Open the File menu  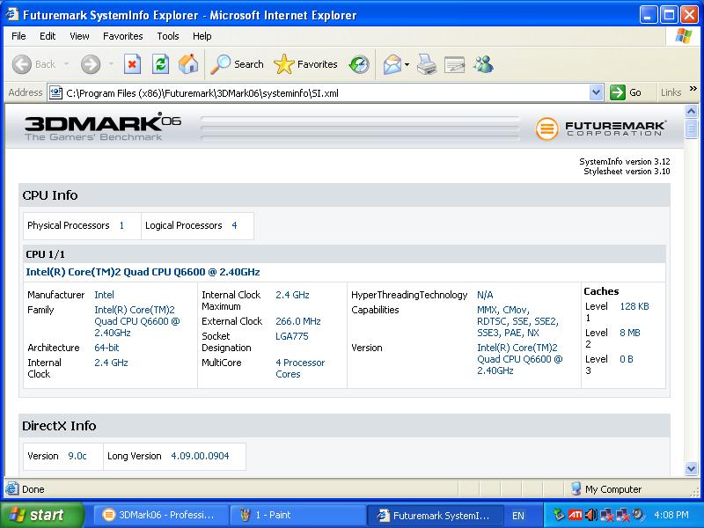click(18, 36)
